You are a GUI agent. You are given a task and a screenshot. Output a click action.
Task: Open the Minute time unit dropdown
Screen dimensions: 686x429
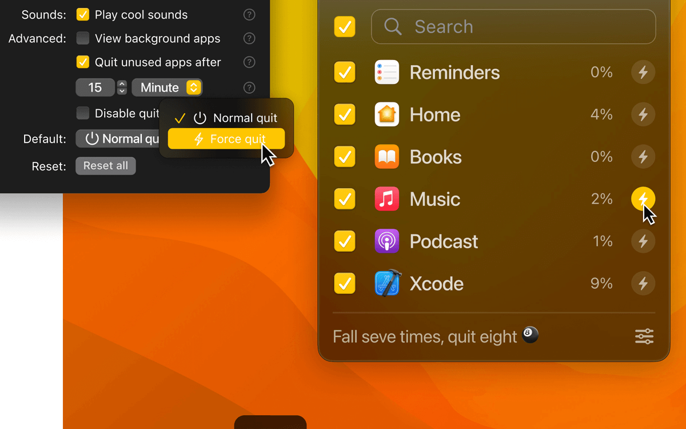point(167,88)
